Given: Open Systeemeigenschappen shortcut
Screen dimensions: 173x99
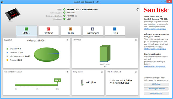Looking at the screenshot, I should point(156,89).
